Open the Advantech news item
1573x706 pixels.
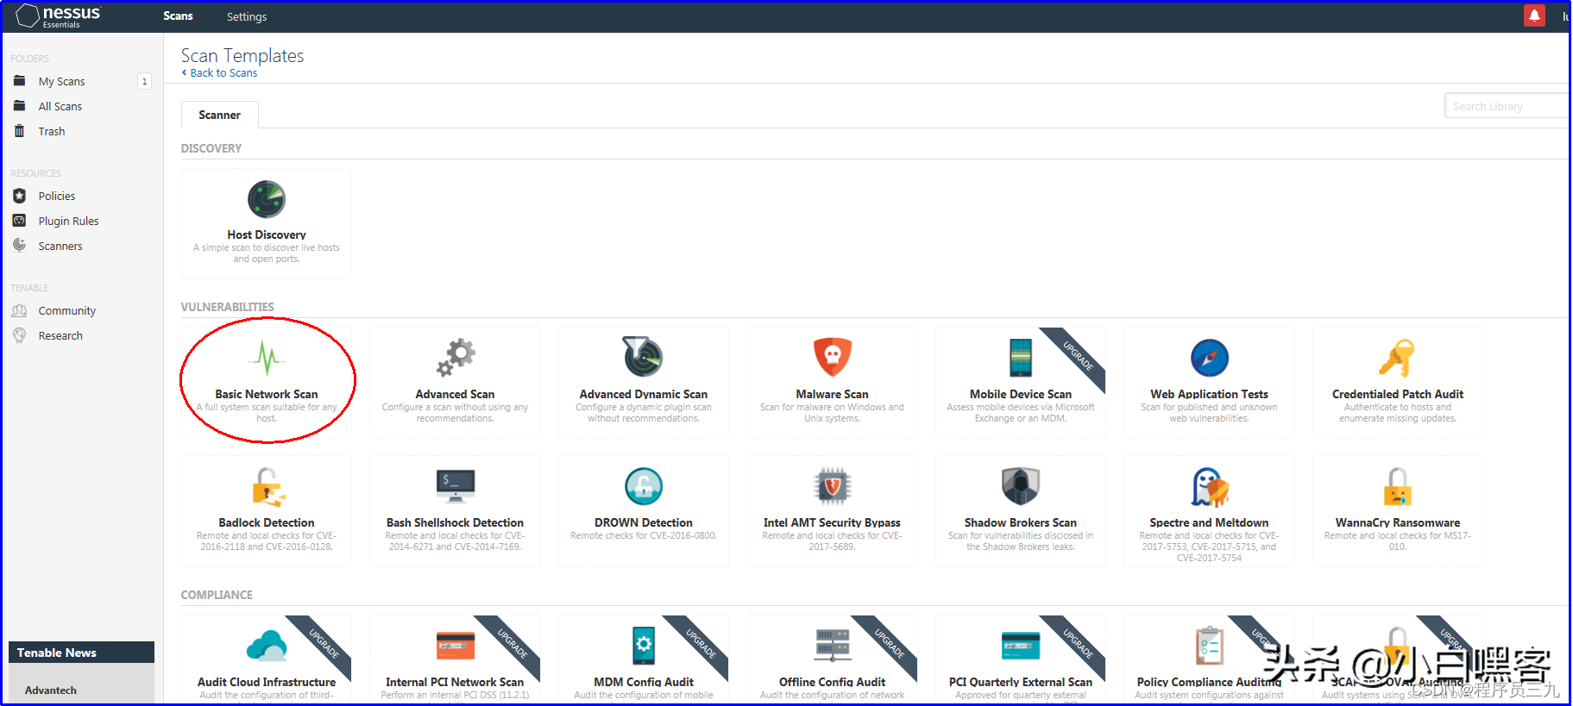[x=50, y=690]
